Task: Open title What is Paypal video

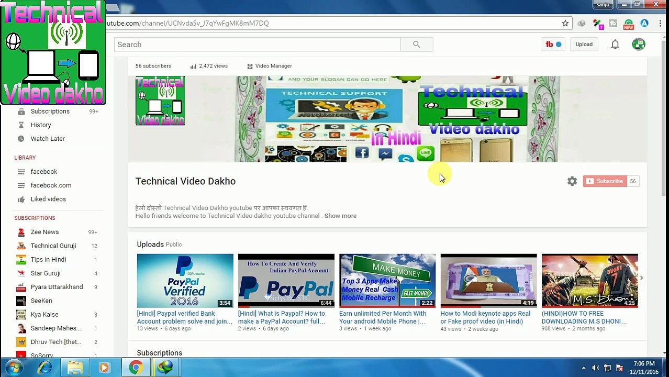Action: (282, 317)
